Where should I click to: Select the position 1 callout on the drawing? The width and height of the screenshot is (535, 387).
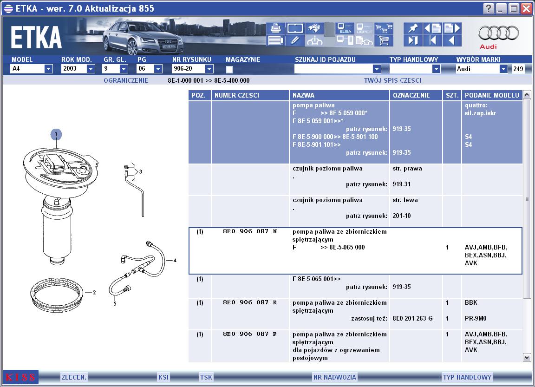56,134
